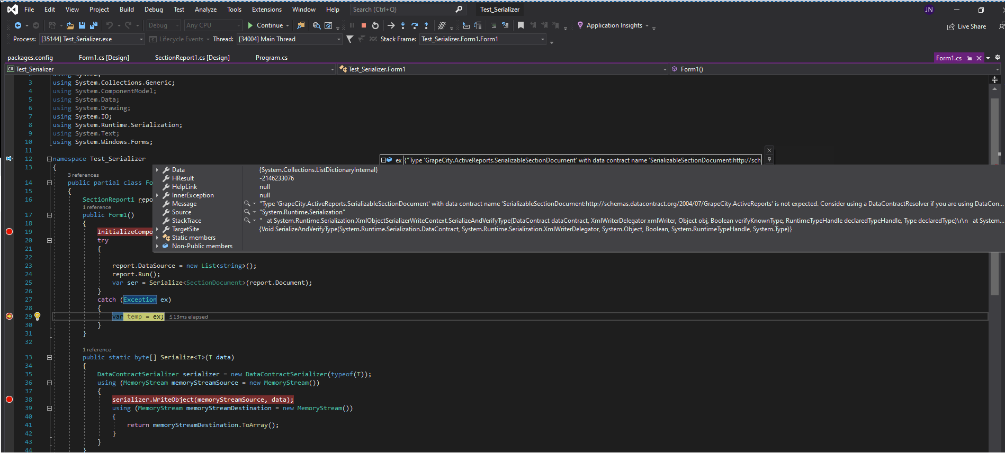The width and height of the screenshot is (1005, 453).
Task: Step Over with the curved arrow icon
Action: coord(415,25)
